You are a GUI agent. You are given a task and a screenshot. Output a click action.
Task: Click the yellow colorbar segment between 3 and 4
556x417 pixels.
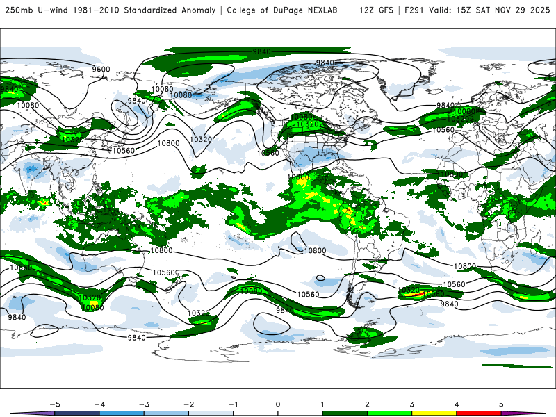click(x=434, y=414)
